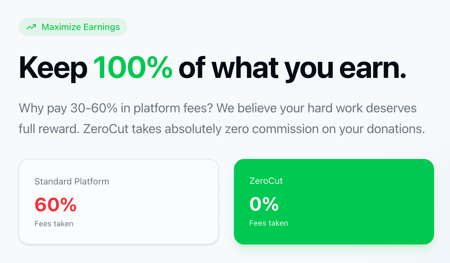Click the red 60% fee figure
This screenshot has height=263, width=450.
point(55,205)
